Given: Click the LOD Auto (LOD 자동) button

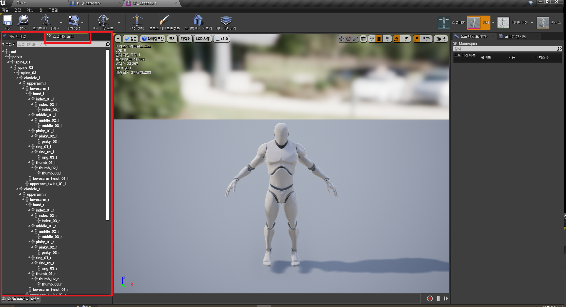Looking at the screenshot, I should click(x=203, y=39).
